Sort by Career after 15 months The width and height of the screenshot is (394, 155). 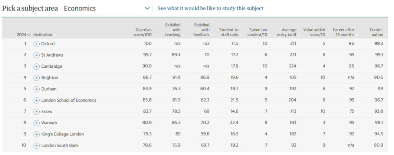pos(344,32)
